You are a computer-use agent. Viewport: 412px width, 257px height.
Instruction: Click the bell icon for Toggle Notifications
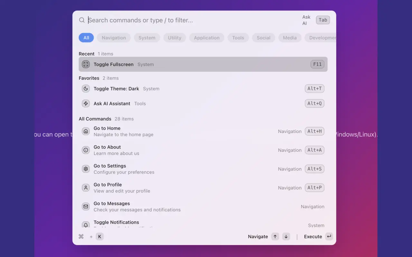86,225
